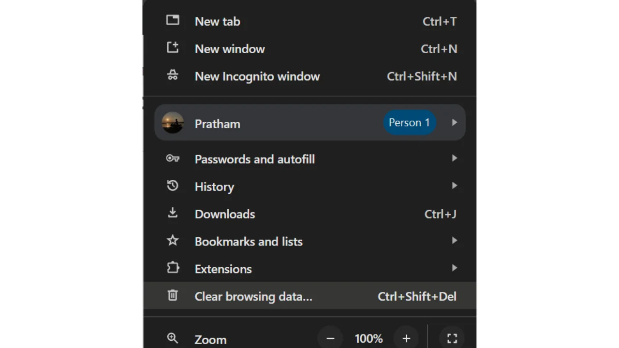Open New Incognito window menu item
The width and height of the screenshot is (619, 348).
(x=257, y=76)
